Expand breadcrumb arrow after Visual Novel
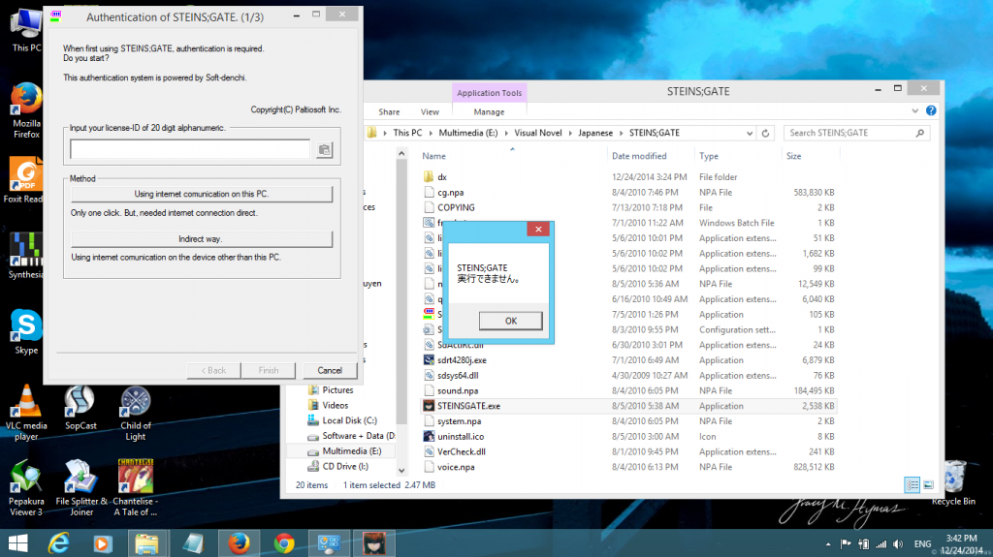The height and width of the screenshot is (557, 993). pos(570,133)
